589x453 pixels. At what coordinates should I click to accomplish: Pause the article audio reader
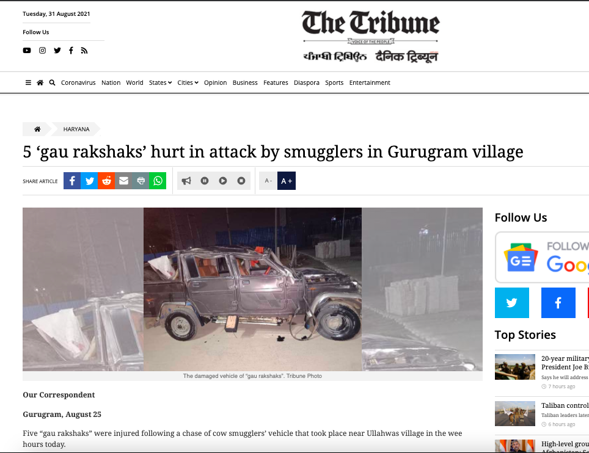pos(205,181)
